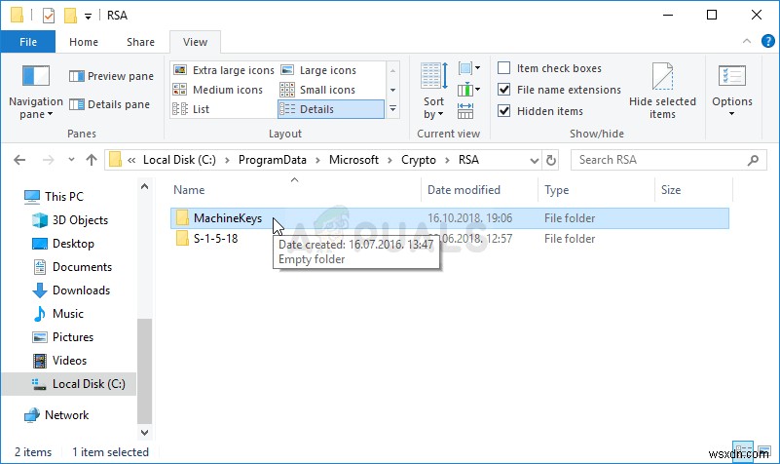Switch to the Share ribbon tab
The image size is (780, 464).
pos(140,42)
